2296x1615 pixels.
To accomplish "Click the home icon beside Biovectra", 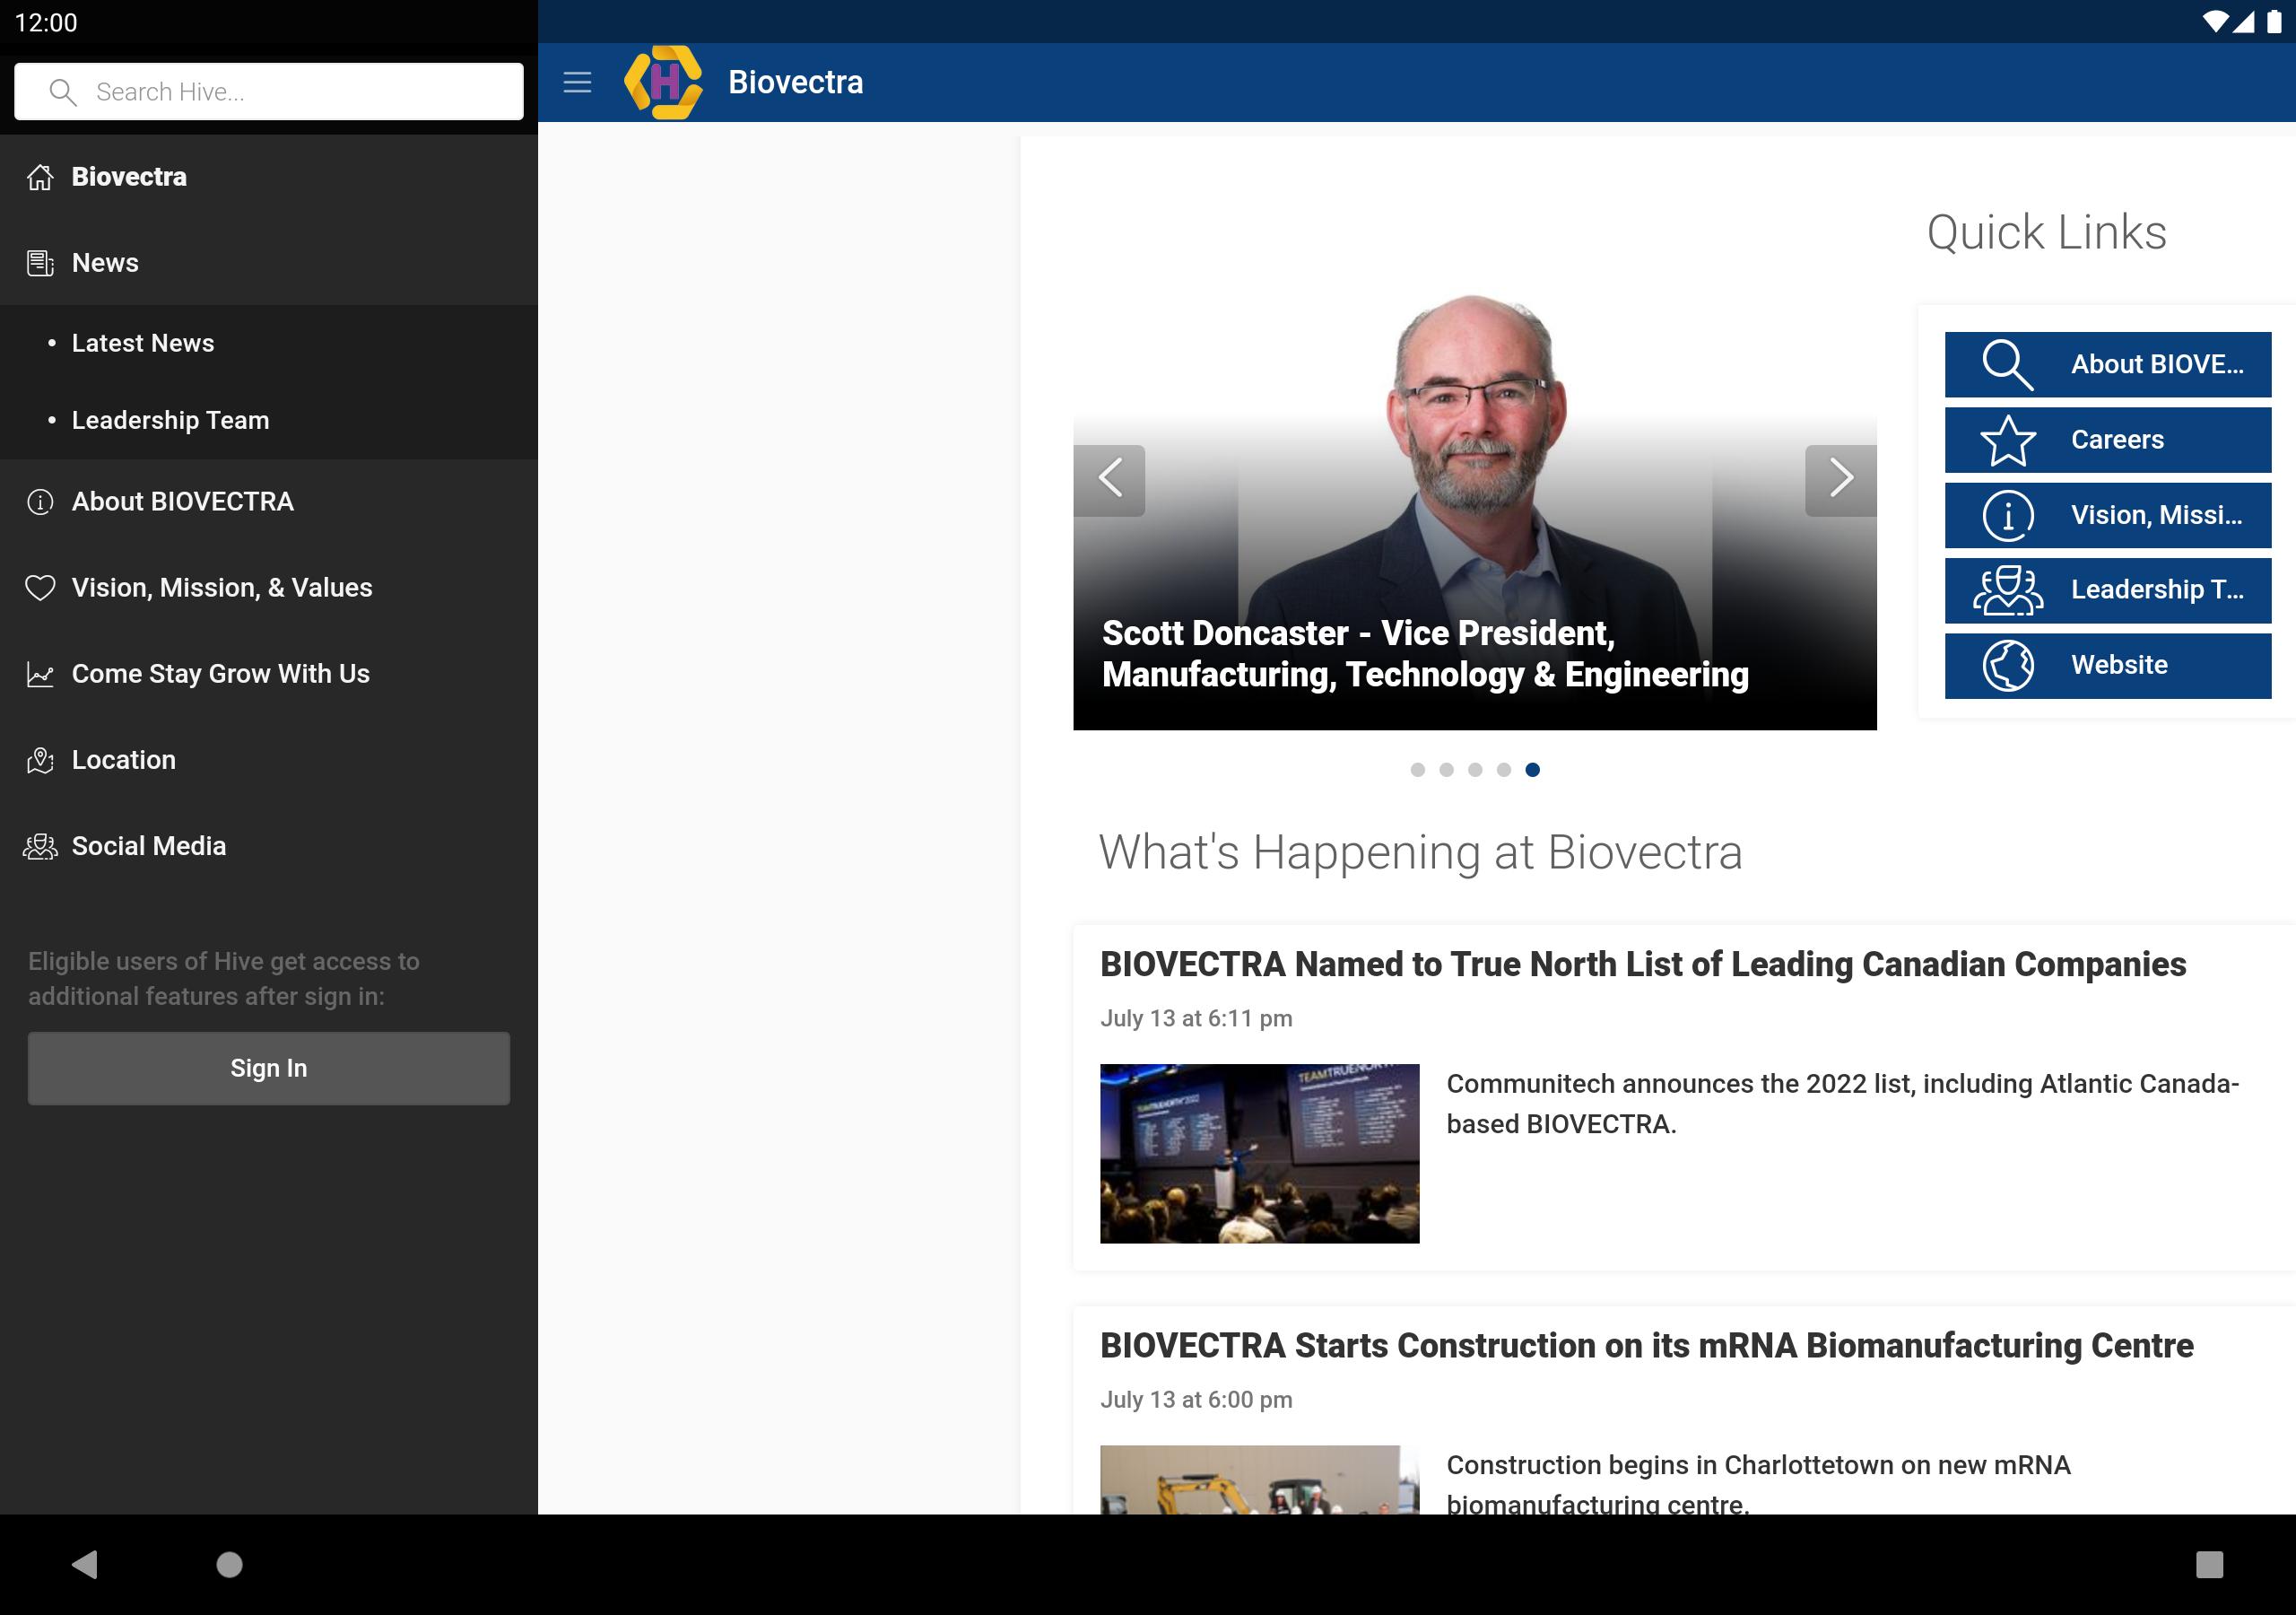I will coord(40,177).
